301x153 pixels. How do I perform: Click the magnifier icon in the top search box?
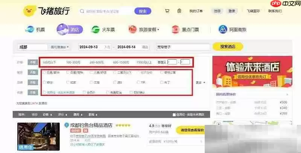pos(82,11)
